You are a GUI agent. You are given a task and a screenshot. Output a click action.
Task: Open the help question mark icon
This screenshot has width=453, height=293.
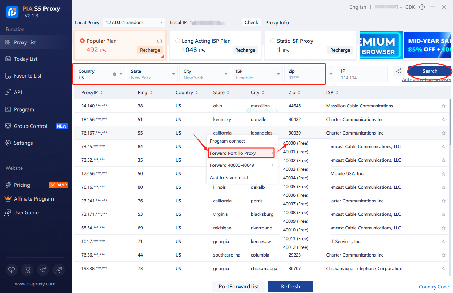pos(422,7)
